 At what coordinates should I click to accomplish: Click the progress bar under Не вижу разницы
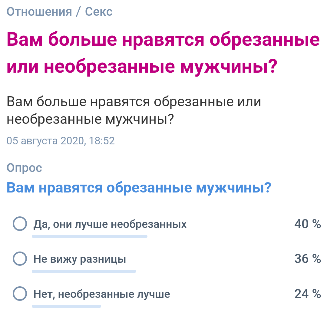(84, 271)
